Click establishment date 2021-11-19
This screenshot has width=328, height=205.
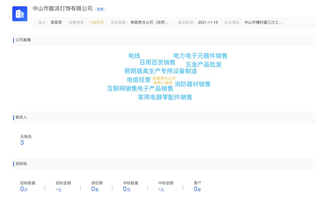point(208,23)
